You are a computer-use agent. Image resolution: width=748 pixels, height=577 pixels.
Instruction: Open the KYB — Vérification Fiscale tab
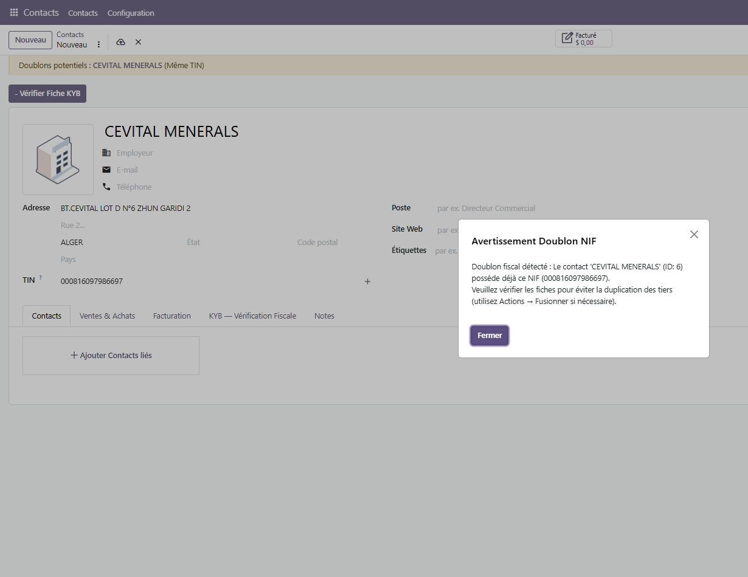(252, 316)
